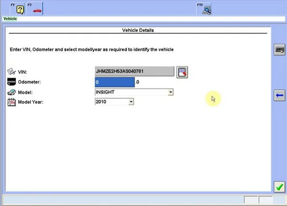Confirm with the green check mark button
Image resolution: width=287 pixels, height=206 pixels.
tap(279, 187)
